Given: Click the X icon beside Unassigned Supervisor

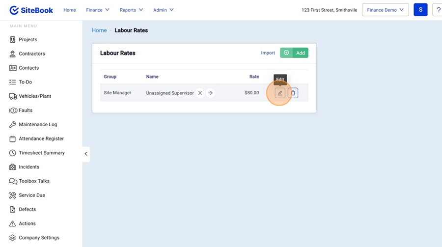Looking at the screenshot, I should 200,93.
